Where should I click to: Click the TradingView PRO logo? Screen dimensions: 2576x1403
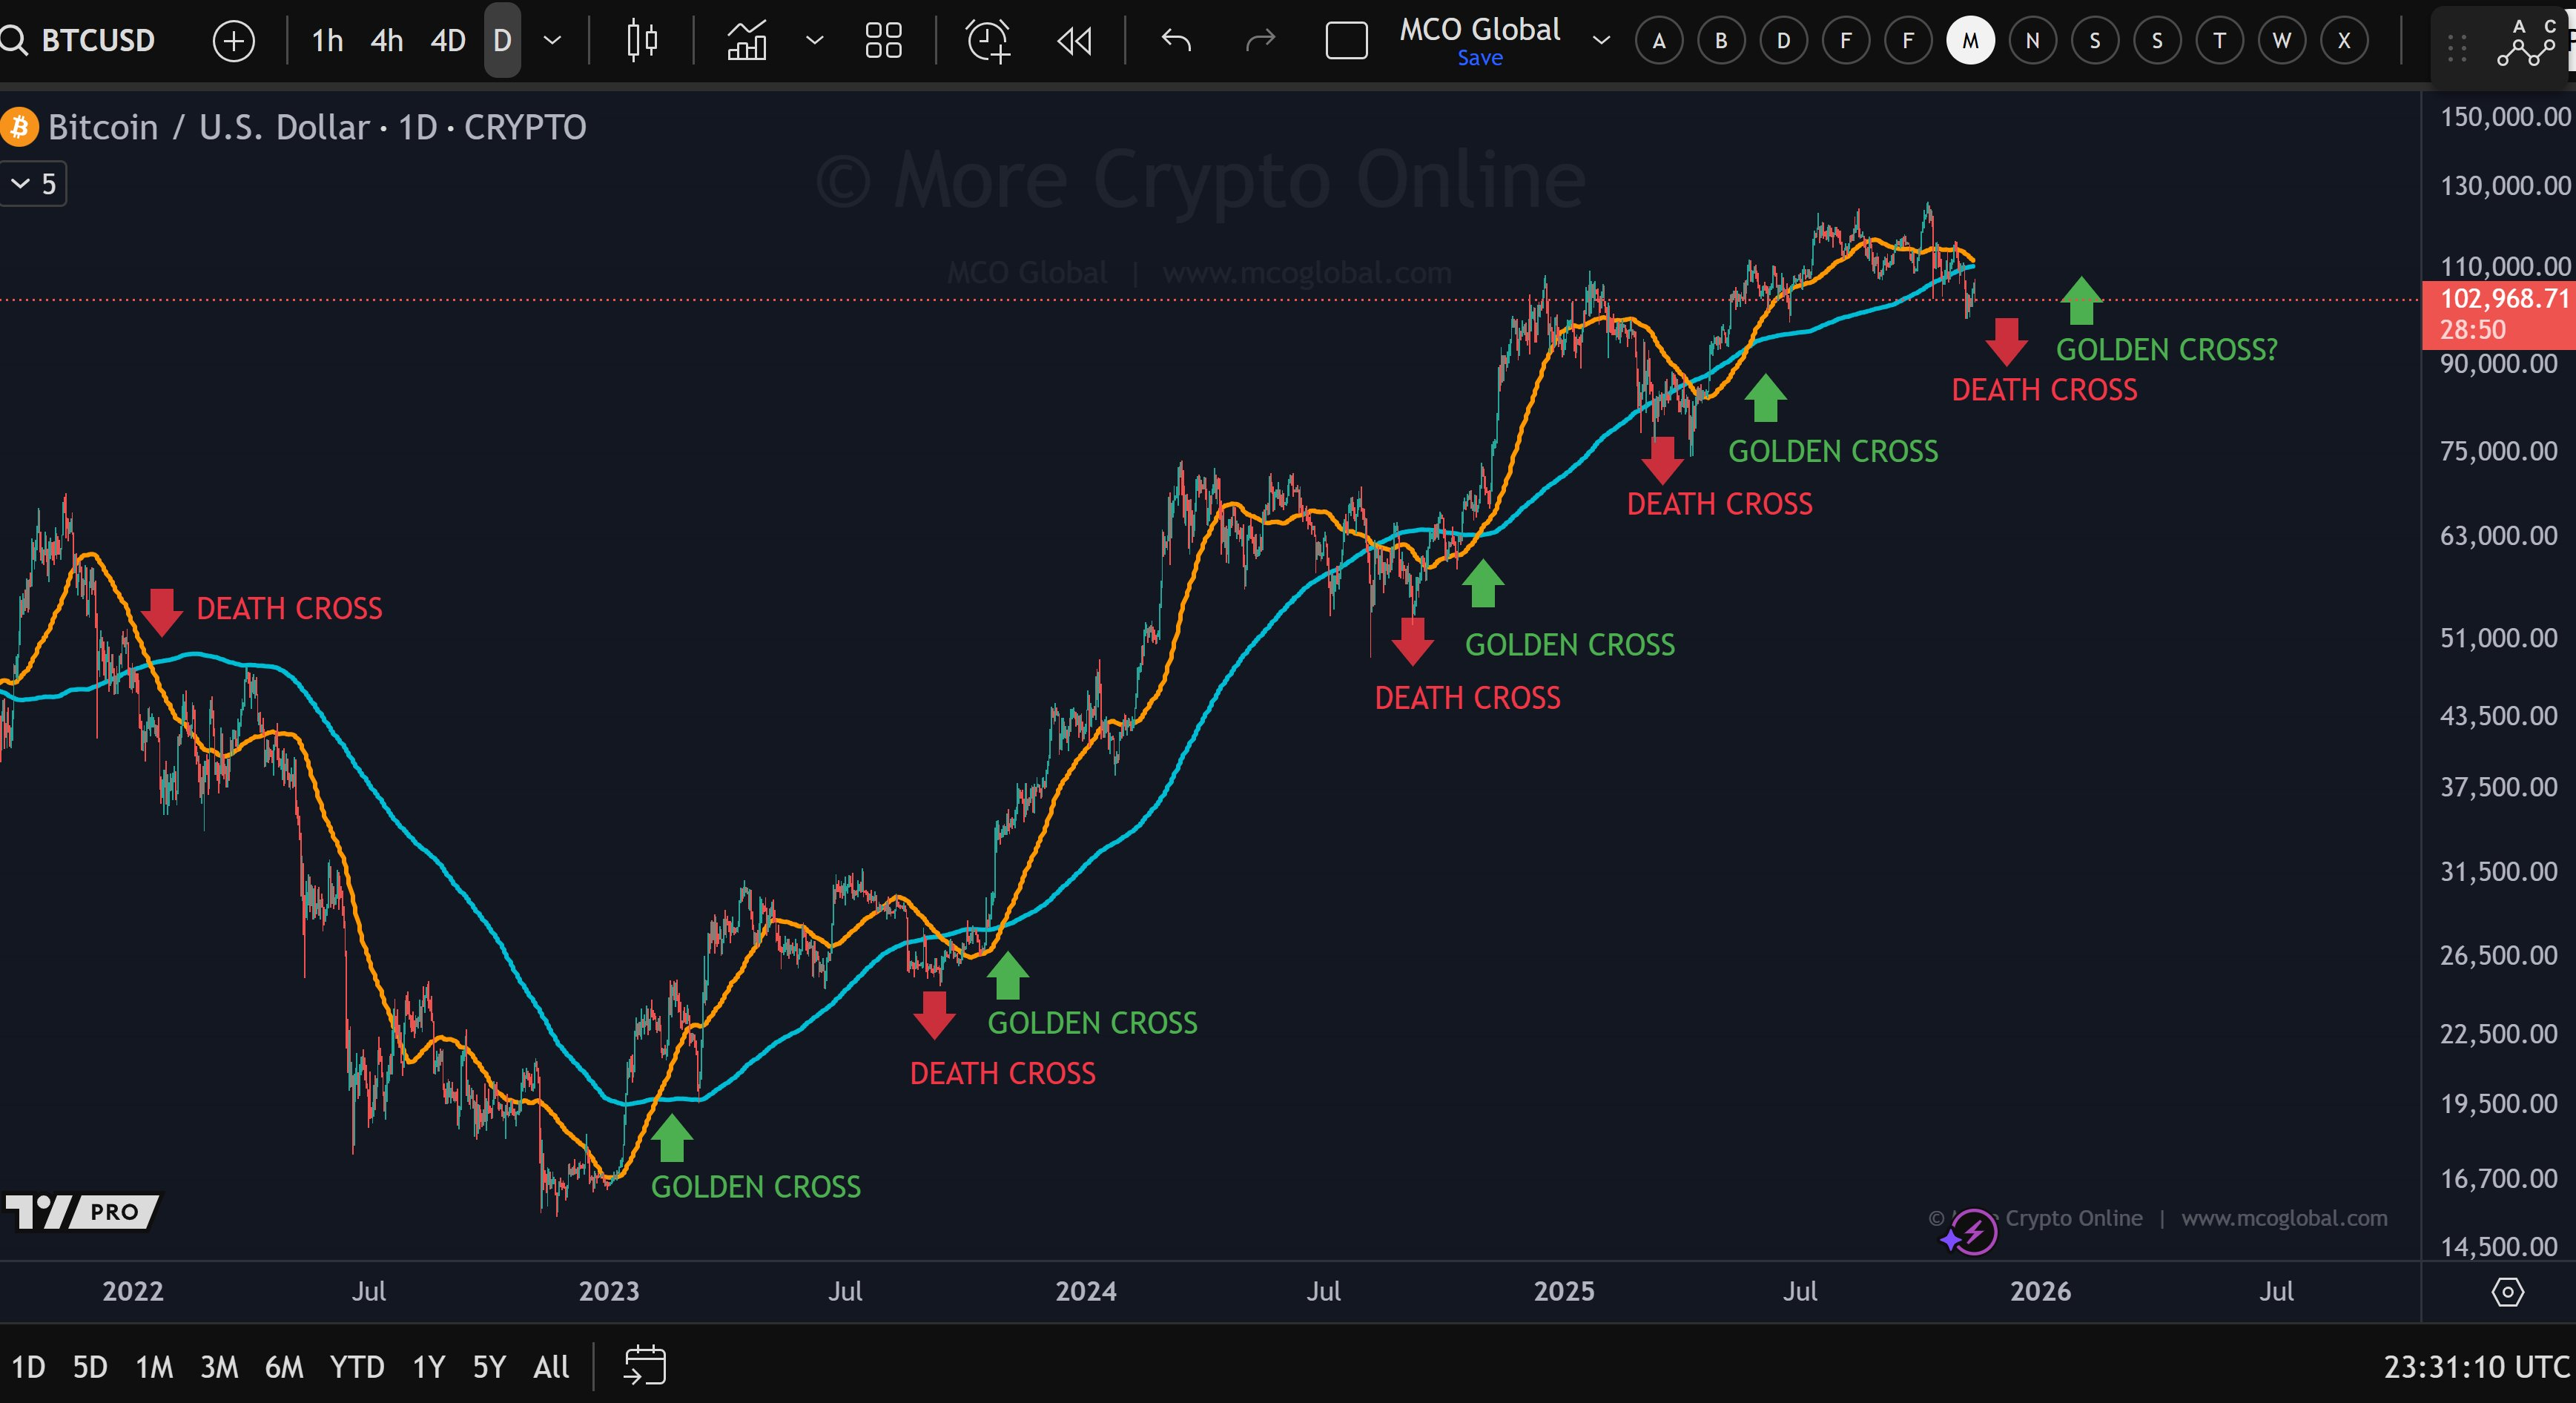pos(82,1212)
